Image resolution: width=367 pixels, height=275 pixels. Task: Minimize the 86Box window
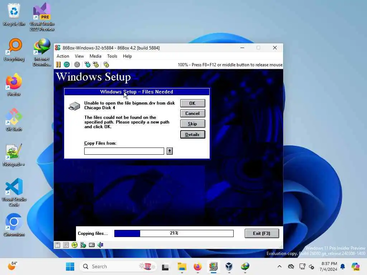click(x=243, y=48)
